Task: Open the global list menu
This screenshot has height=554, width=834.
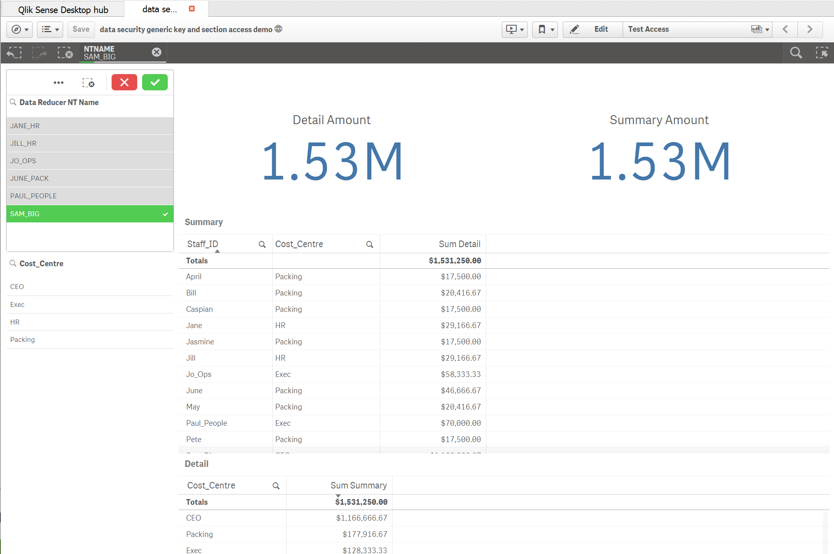Action: coord(50,29)
